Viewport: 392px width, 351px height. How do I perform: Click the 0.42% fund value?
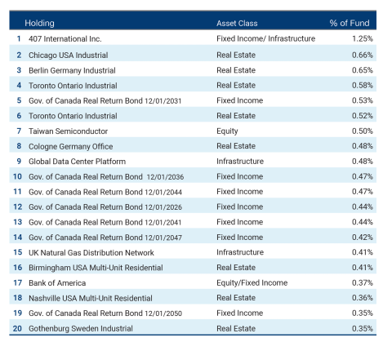pos(363,238)
